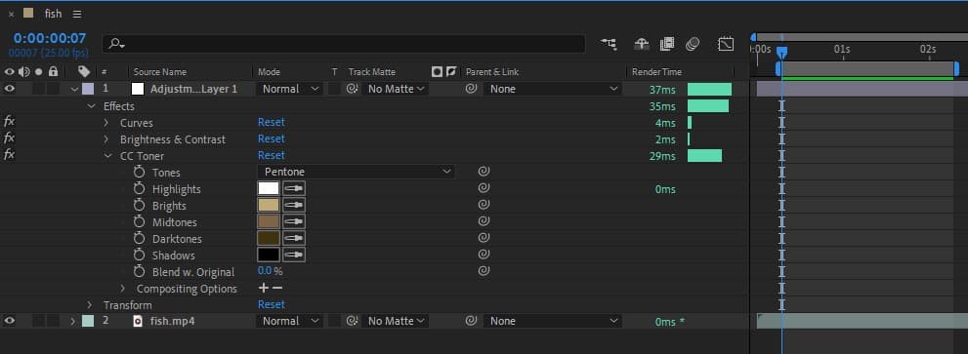Screen dimensions: 968x354
Task: Expand the Brightness & Contrast effect
Action: pyautogui.click(x=106, y=139)
